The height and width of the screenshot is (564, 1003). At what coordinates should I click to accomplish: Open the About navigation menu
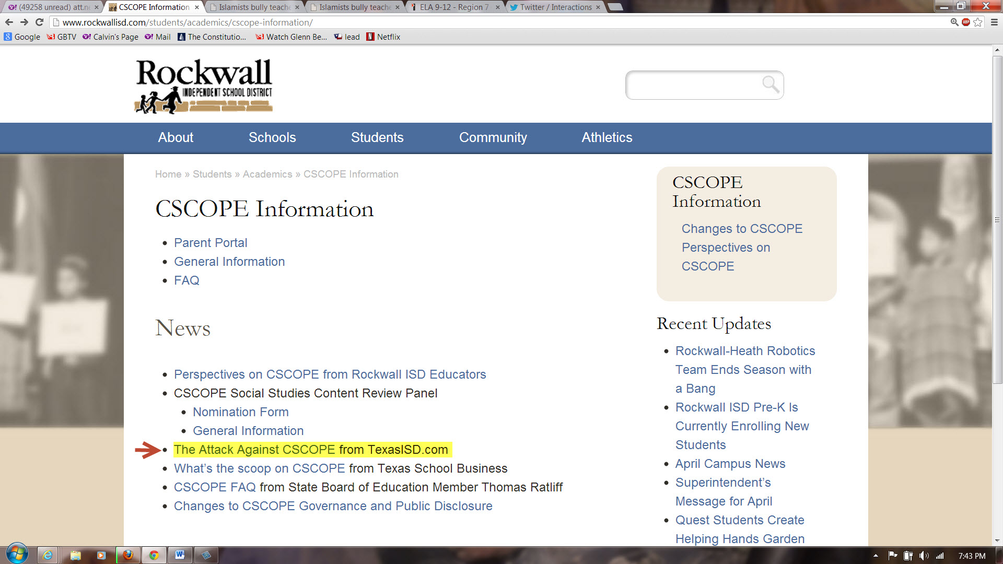[x=176, y=137]
